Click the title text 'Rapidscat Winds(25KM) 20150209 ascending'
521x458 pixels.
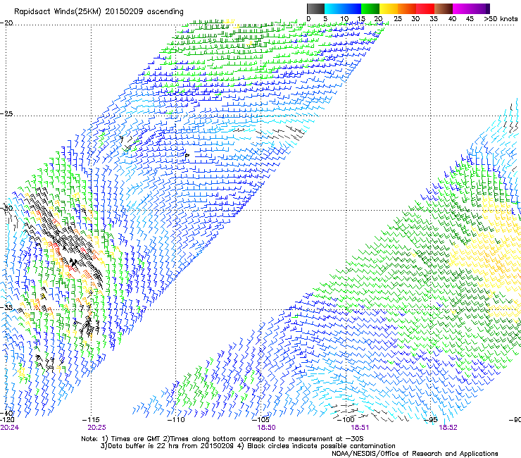point(99,12)
